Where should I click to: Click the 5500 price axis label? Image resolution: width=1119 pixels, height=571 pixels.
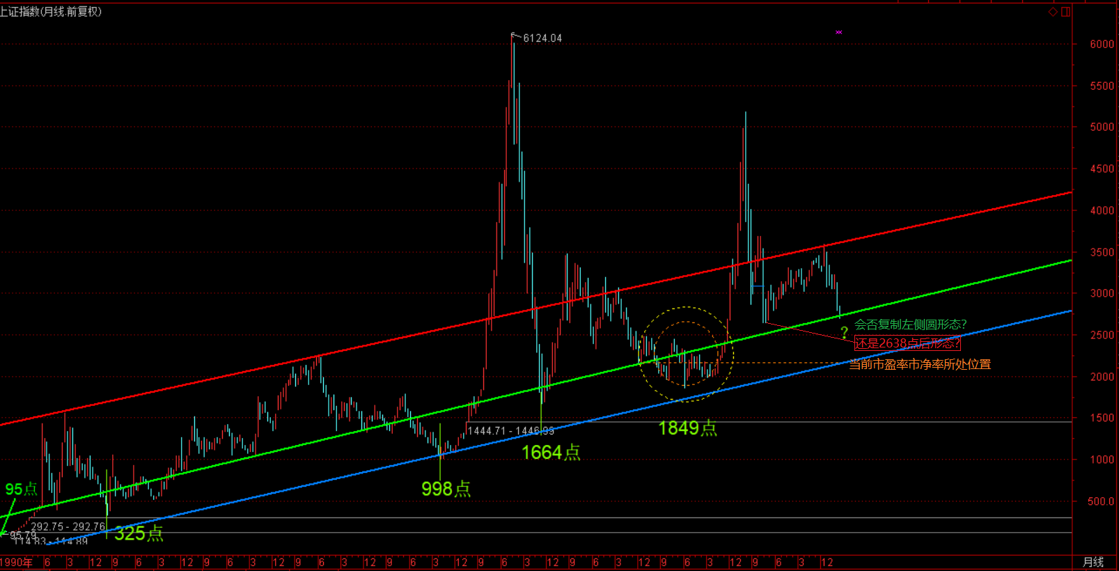point(1102,86)
